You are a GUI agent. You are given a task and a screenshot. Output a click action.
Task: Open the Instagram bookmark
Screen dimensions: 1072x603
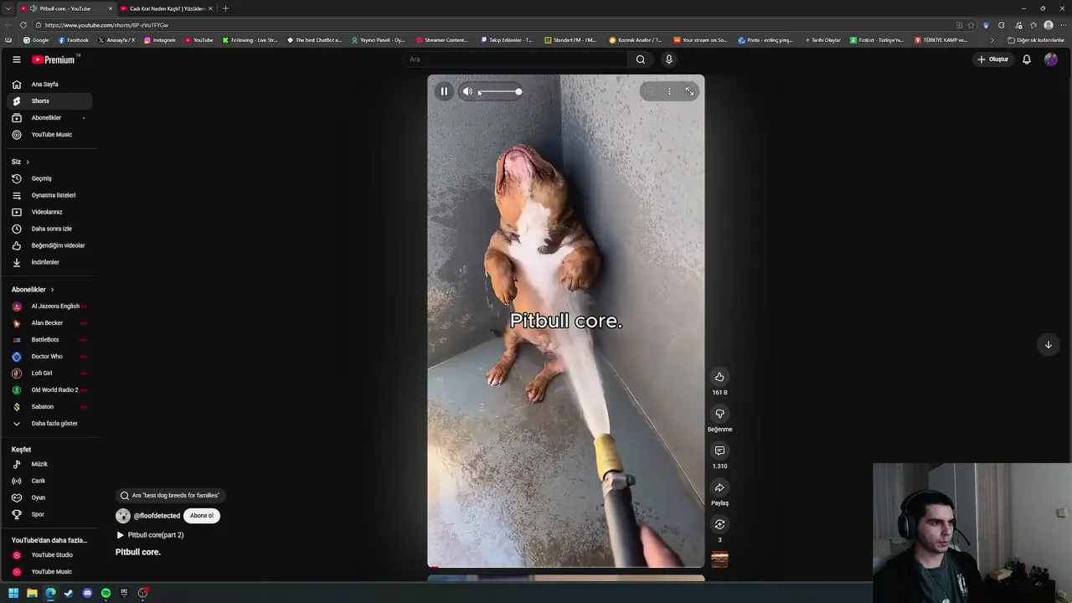click(160, 40)
